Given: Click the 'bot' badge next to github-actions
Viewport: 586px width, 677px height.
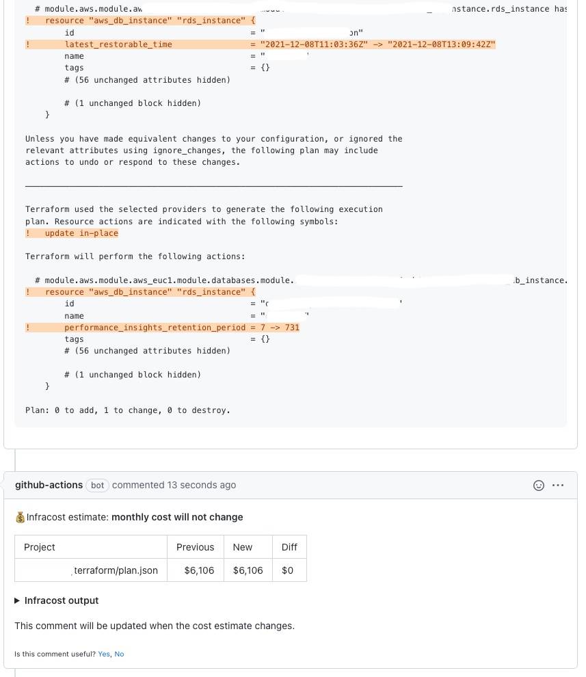Looking at the screenshot, I should [x=97, y=486].
